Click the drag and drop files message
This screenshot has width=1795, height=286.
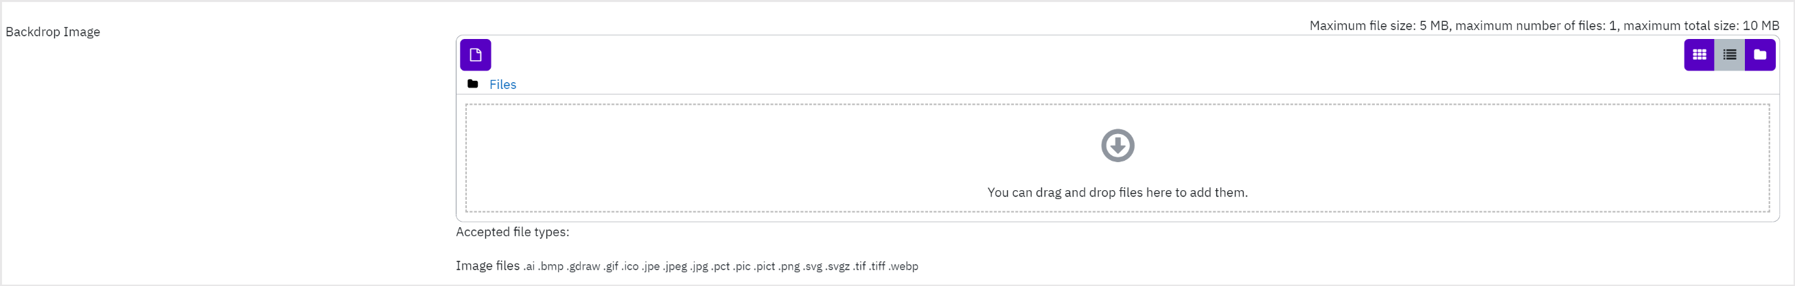pos(1117,192)
